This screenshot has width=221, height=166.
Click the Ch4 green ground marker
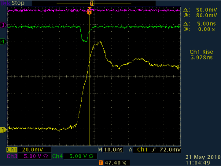pos(3,42)
